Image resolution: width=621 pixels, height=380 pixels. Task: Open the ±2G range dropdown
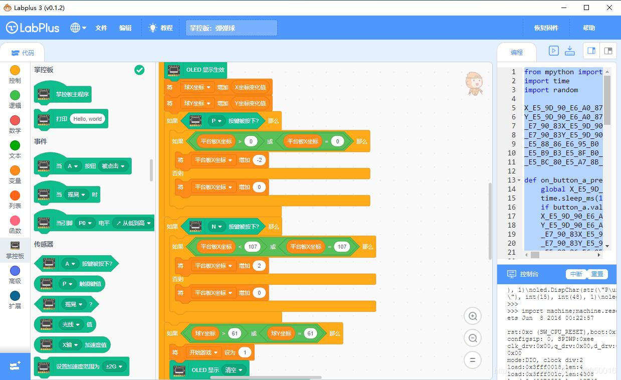click(x=114, y=366)
